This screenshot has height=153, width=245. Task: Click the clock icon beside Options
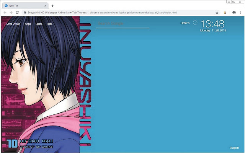pyautogui.click(x=195, y=23)
